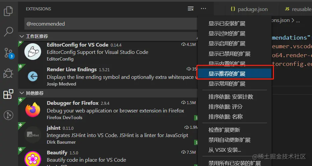Open the Beautify extension title
The height and width of the screenshot is (166, 312).
click(57, 153)
